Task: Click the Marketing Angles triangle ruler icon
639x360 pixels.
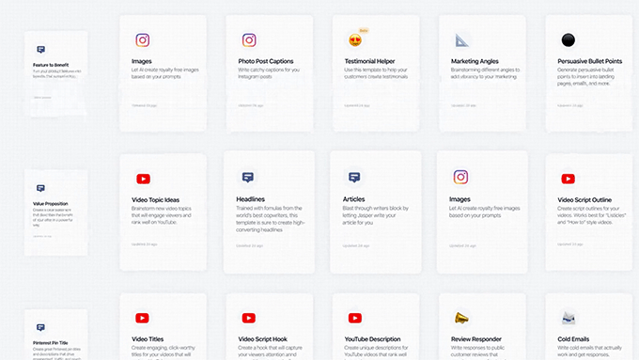Action: pos(461,40)
